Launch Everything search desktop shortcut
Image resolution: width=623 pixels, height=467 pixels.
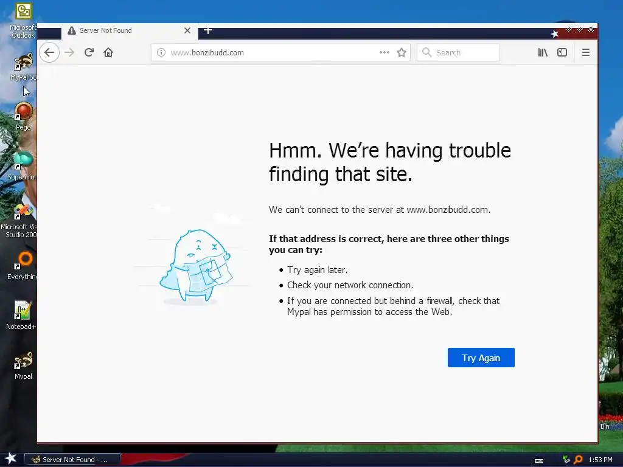pyautogui.click(x=23, y=266)
